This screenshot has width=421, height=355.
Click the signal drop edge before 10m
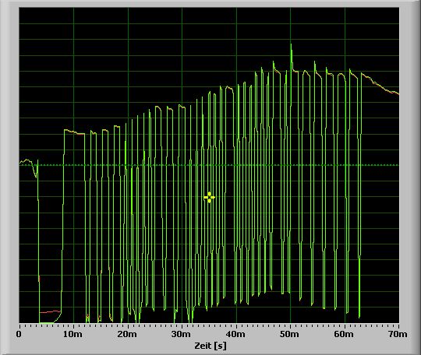(x=39, y=241)
